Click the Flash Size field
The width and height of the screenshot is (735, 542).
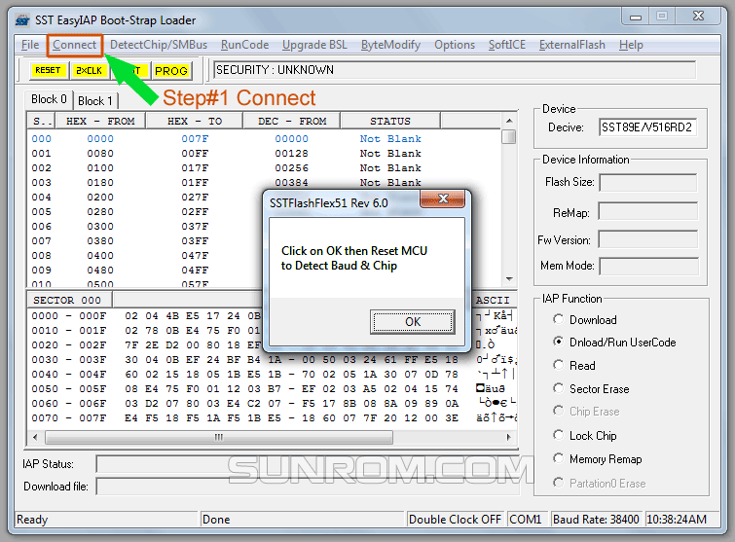point(647,182)
